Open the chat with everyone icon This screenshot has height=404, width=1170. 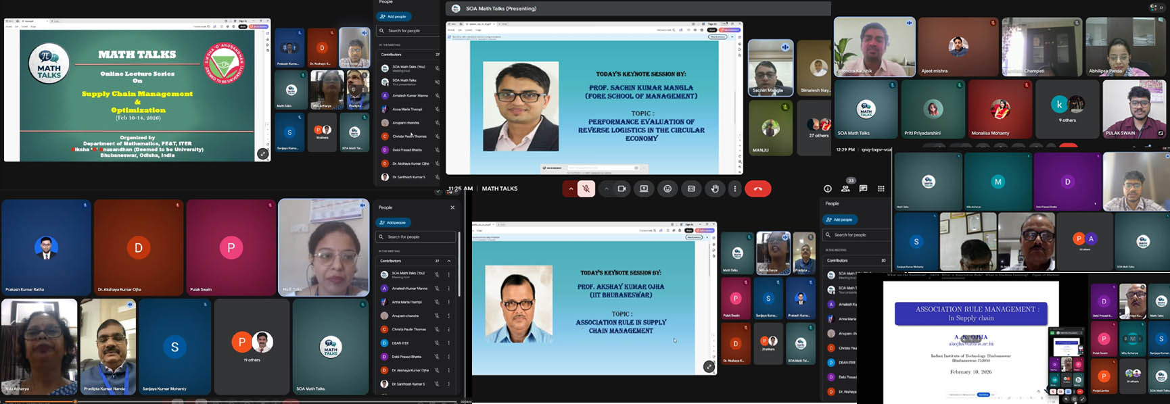[x=863, y=189]
